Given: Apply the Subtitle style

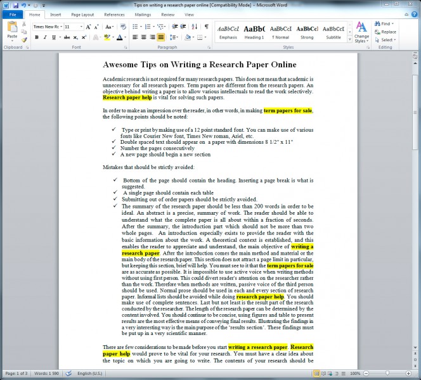Looking at the screenshot, I should 334,32.
